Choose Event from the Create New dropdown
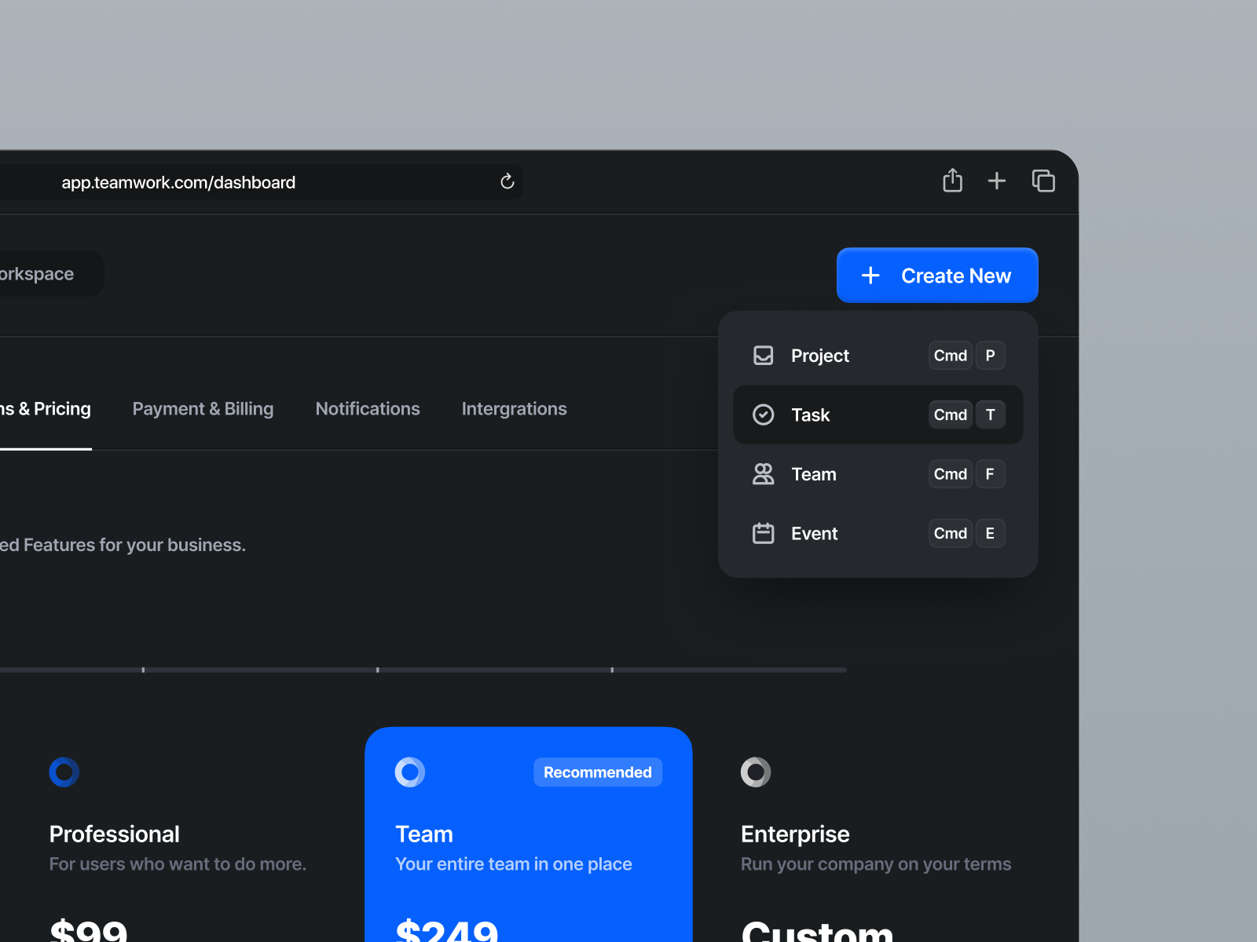 tap(814, 533)
